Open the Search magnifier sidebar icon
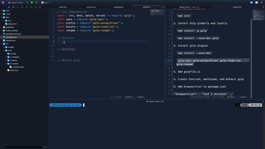 tap(18, 7)
